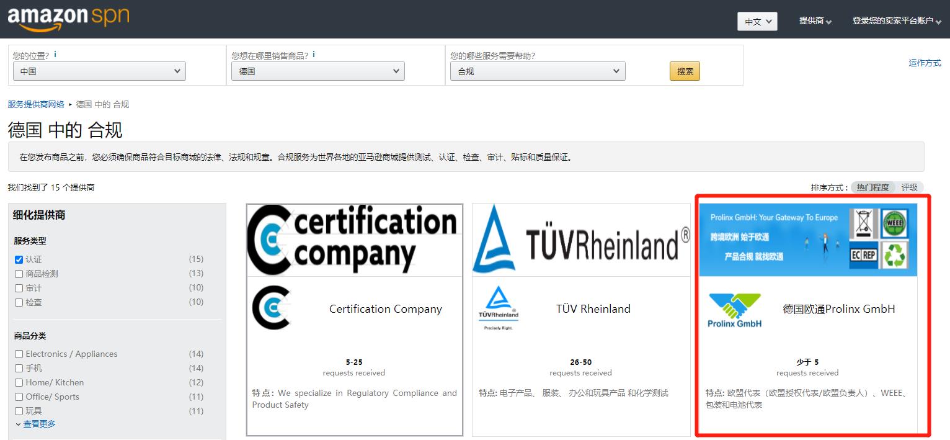Check the 商品检测 checkbox
Image resolution: width=950 pixels, height=440 pixels.
[x=19, y=274]
